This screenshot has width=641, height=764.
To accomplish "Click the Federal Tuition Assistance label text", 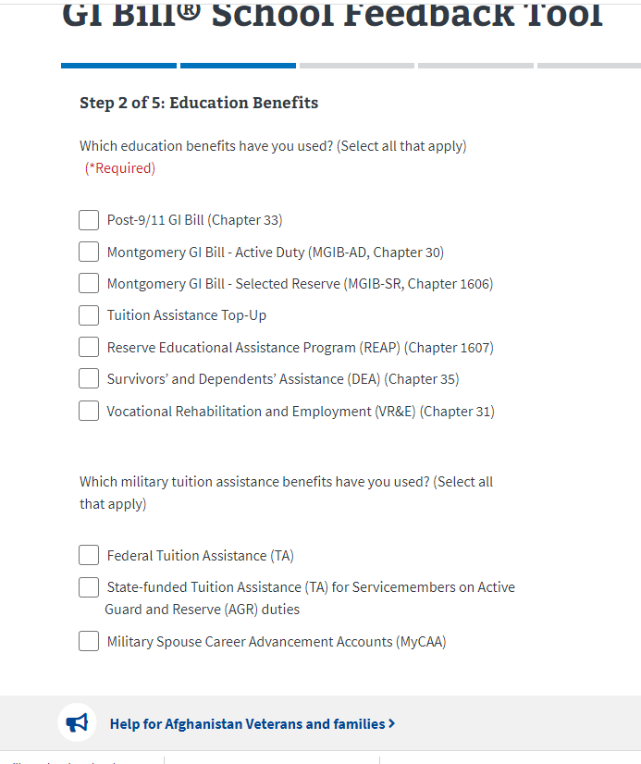I will 200,556.
